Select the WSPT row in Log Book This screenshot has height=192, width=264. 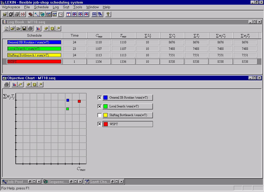pyautogui.click(x=34, y=62)
